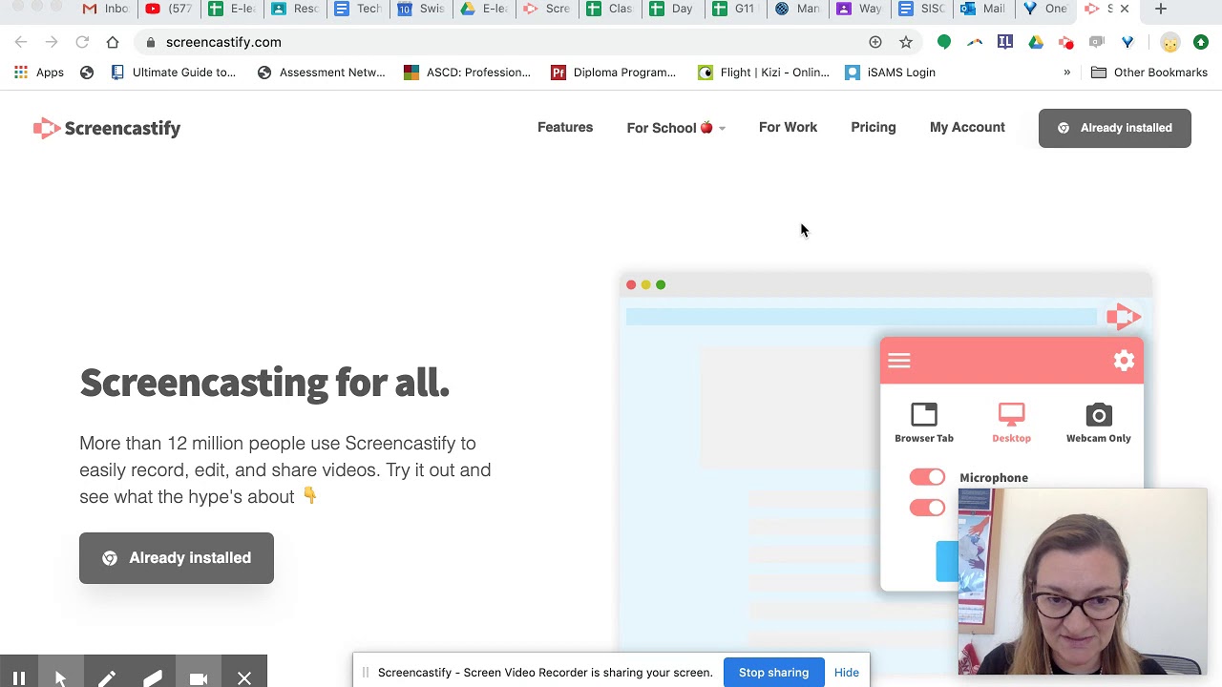Image resolution: width=1222 pixels, height=687 pixels.
Task: Open the Chrome profile avatar
Action: tap(1170, 42)
